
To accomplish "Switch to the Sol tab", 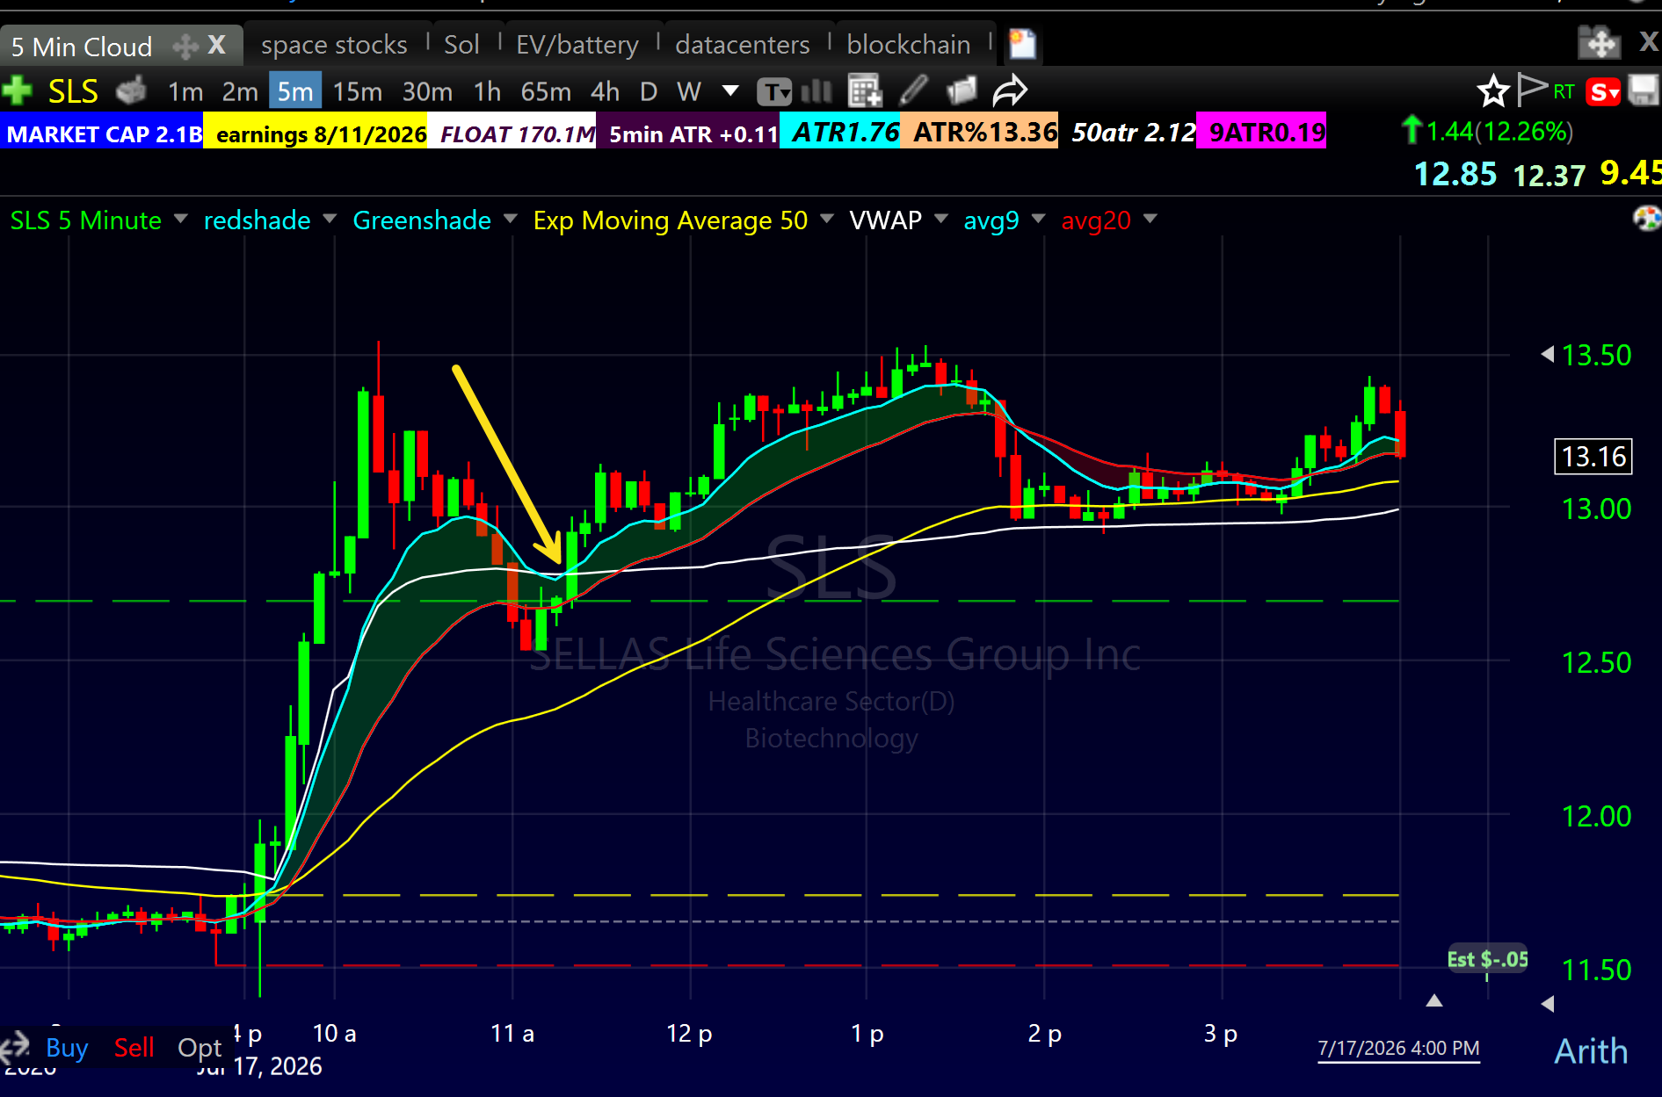I will 461,45.
